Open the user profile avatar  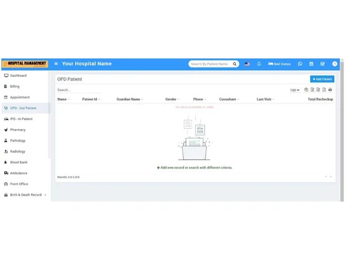pyautogui.click(x=334, y=64)
